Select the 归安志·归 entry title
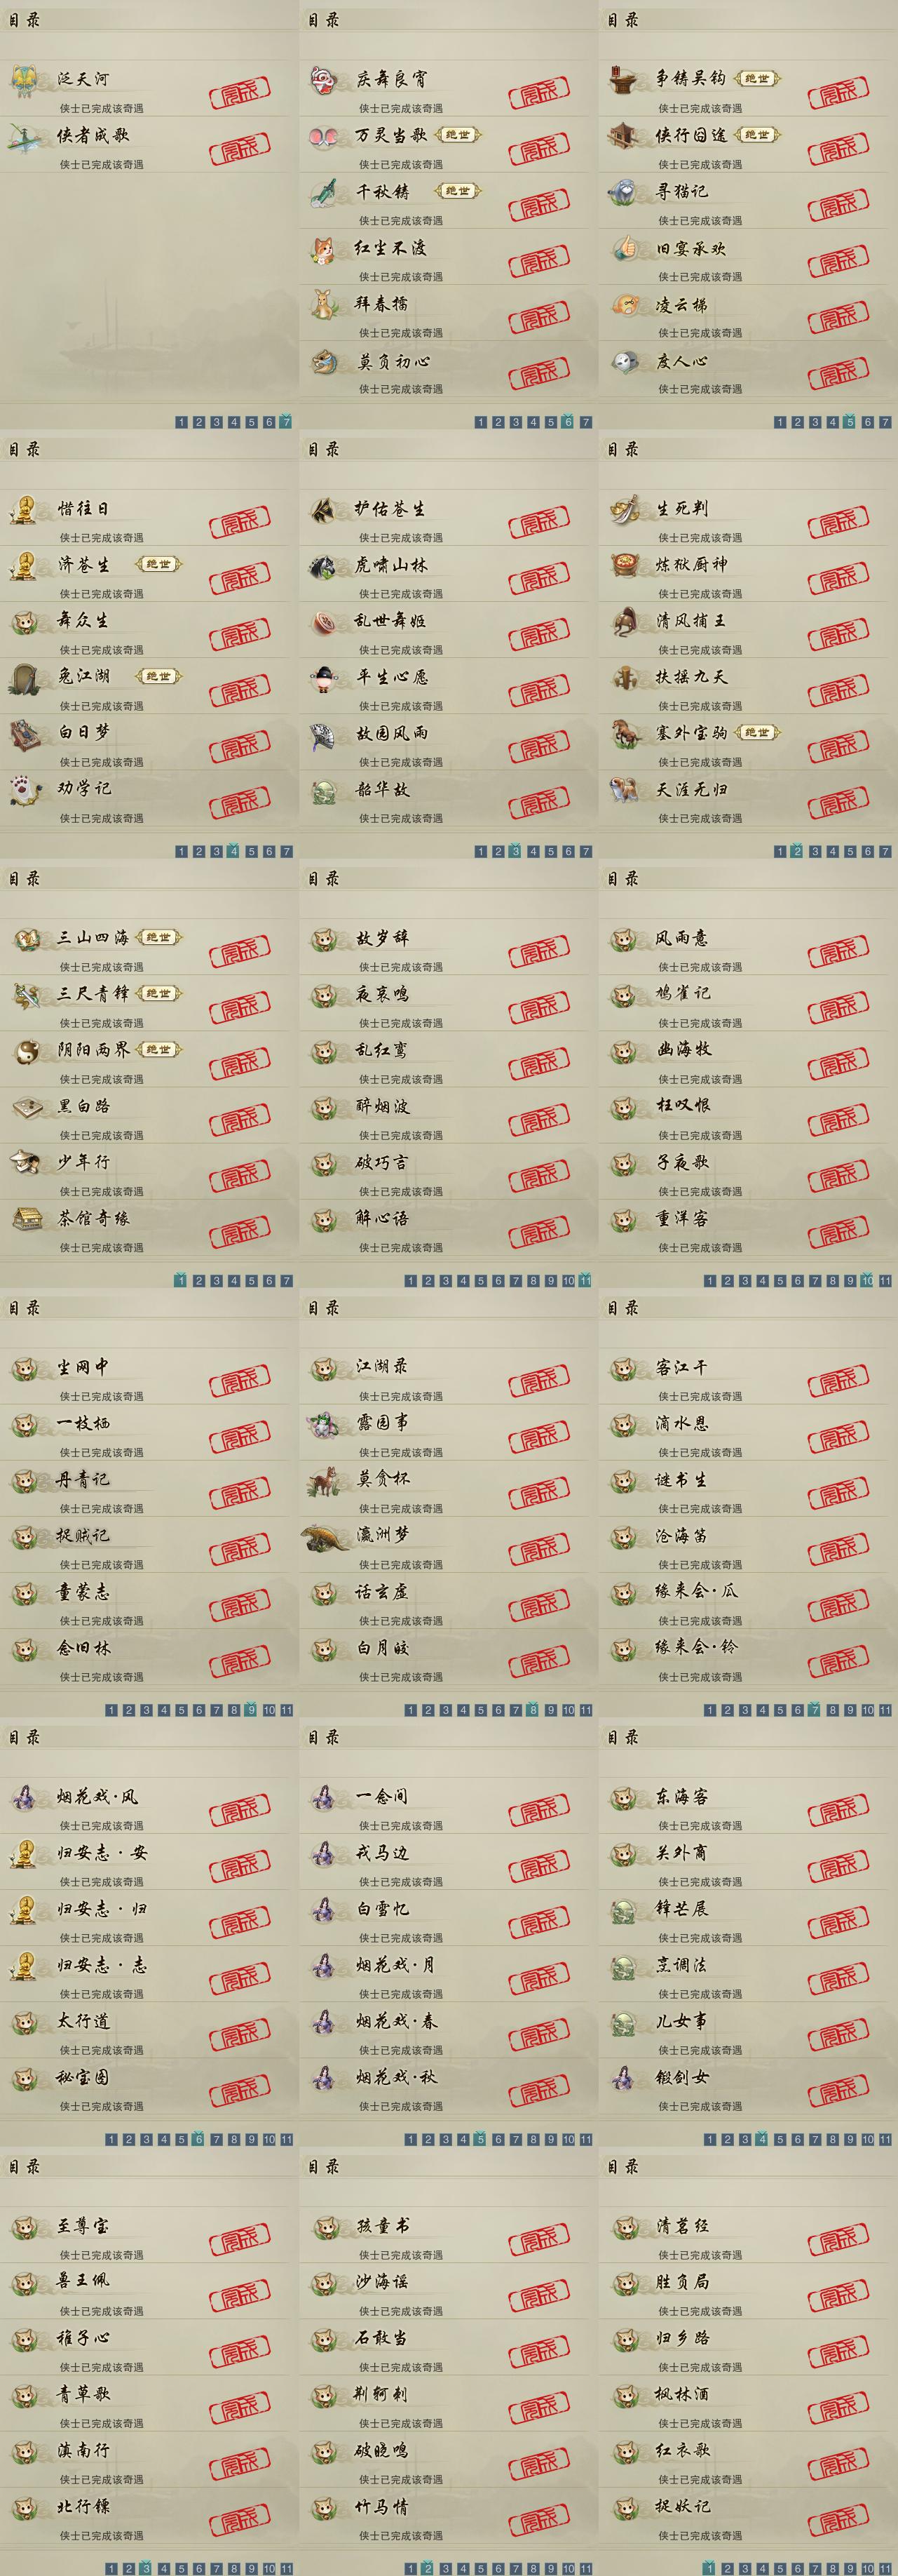This screenshot has height=2576, width=898. (102, 1909)
